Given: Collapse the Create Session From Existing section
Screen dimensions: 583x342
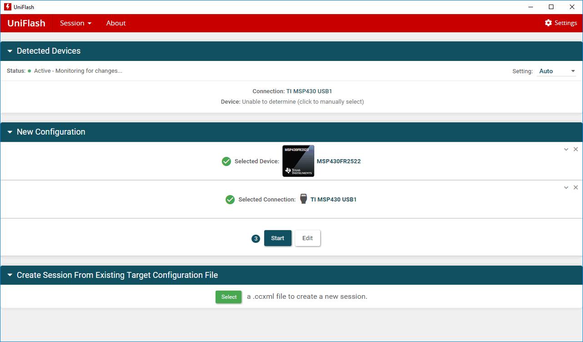Looking at the screenshot, I should [10, 275].
